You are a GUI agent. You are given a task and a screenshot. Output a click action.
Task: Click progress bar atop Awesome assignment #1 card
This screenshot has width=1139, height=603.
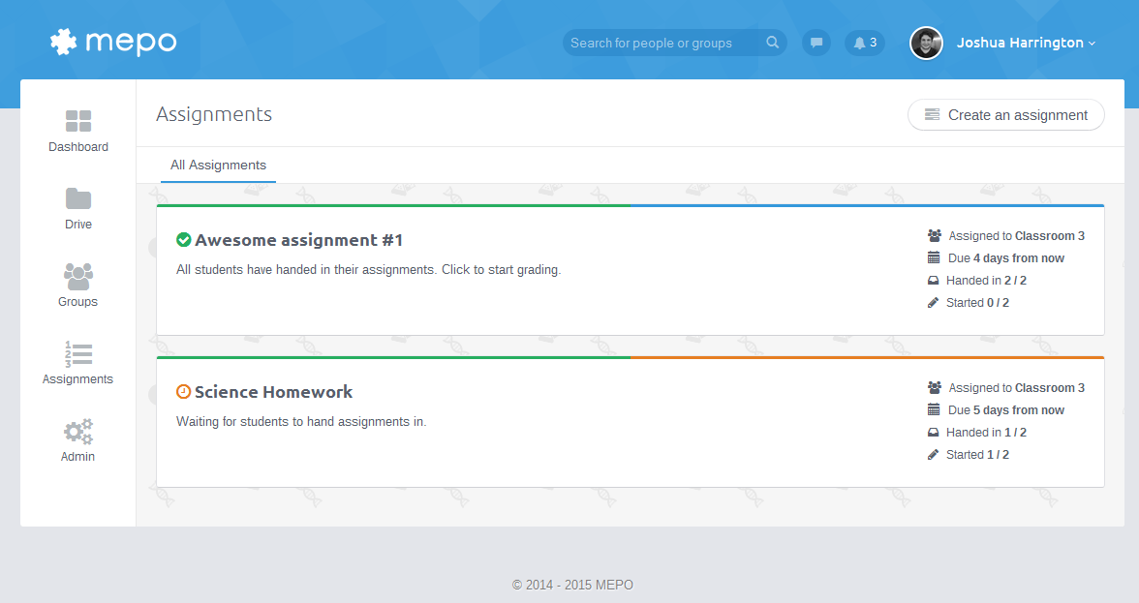[x=631, y=206]
